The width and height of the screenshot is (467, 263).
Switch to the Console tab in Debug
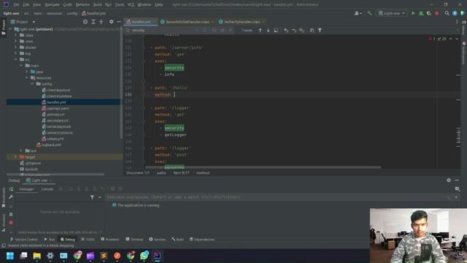(47, 189)
